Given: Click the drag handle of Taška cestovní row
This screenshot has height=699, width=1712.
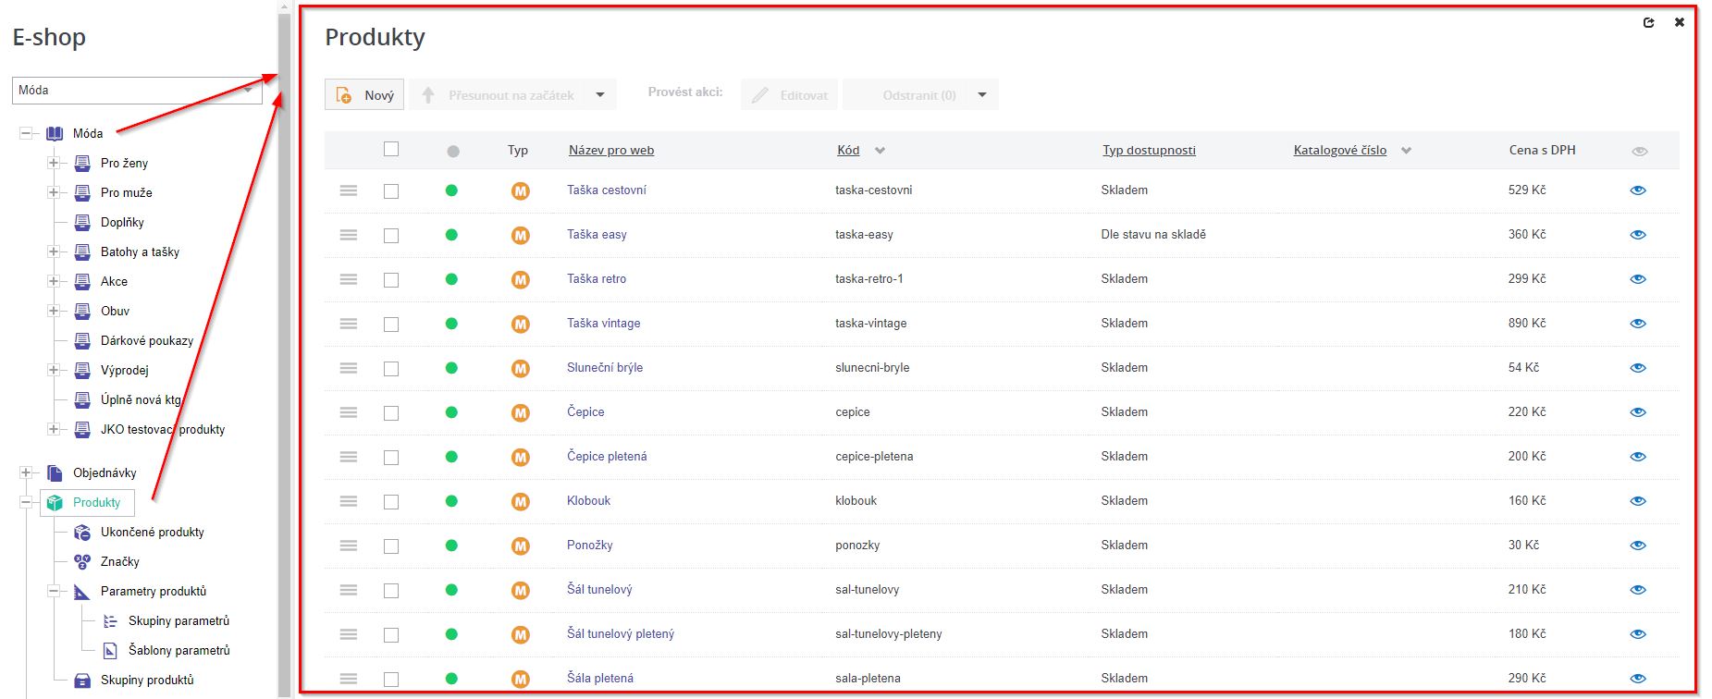Looking at the screenshot, I should pos(348,190).
